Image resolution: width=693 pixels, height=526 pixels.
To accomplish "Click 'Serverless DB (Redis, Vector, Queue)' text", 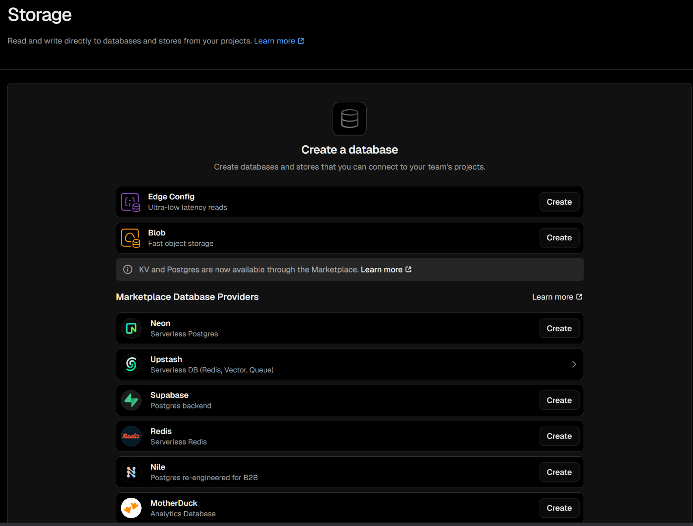I will [212, 370].
